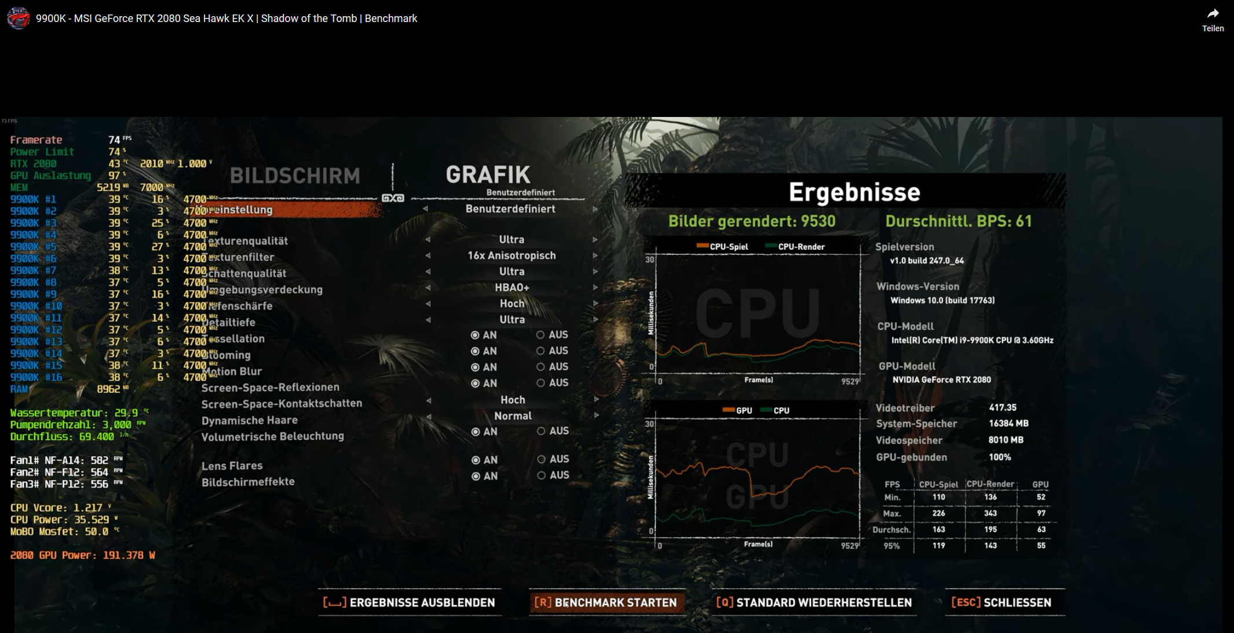
Task: Click the Ergebnisse results header
Action: coord(855,192)
